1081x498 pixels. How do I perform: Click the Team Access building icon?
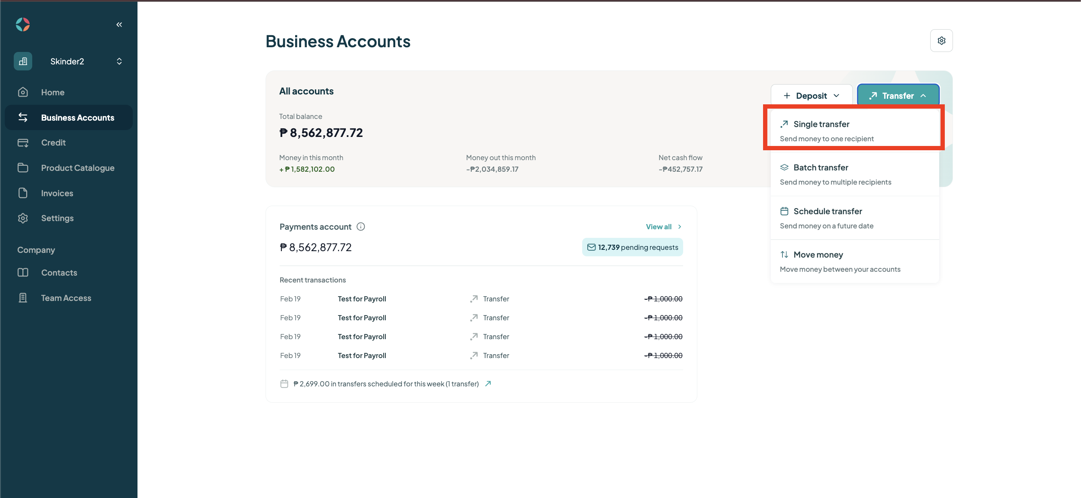(x=23, y=298)
